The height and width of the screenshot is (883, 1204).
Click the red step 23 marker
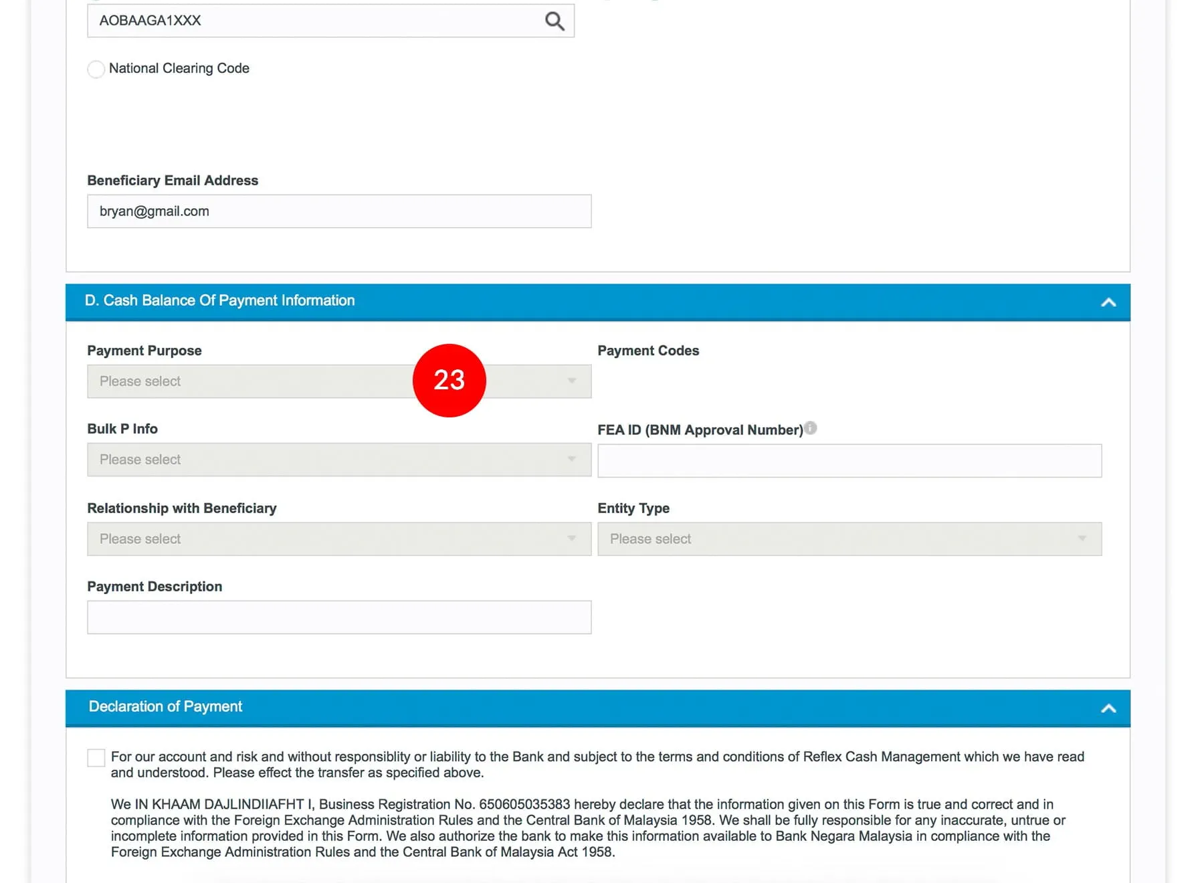449,381
